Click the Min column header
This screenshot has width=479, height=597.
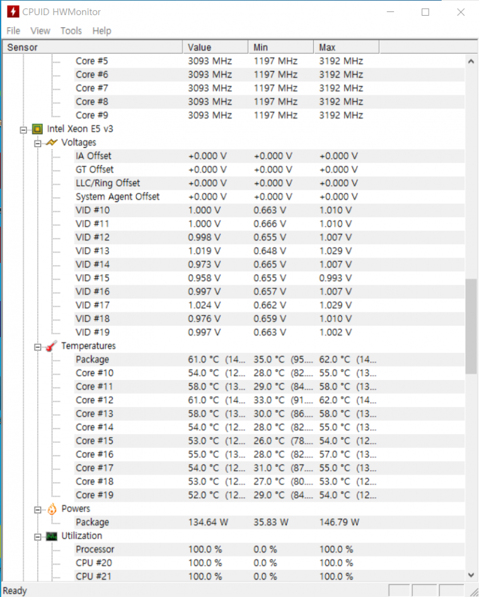coord(281,47)
